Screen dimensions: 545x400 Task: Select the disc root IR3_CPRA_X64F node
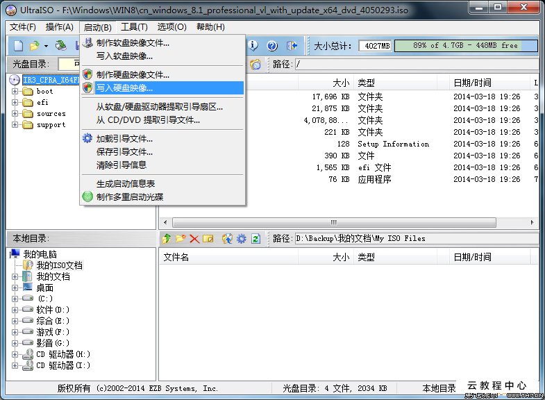(x=51, y=80)
